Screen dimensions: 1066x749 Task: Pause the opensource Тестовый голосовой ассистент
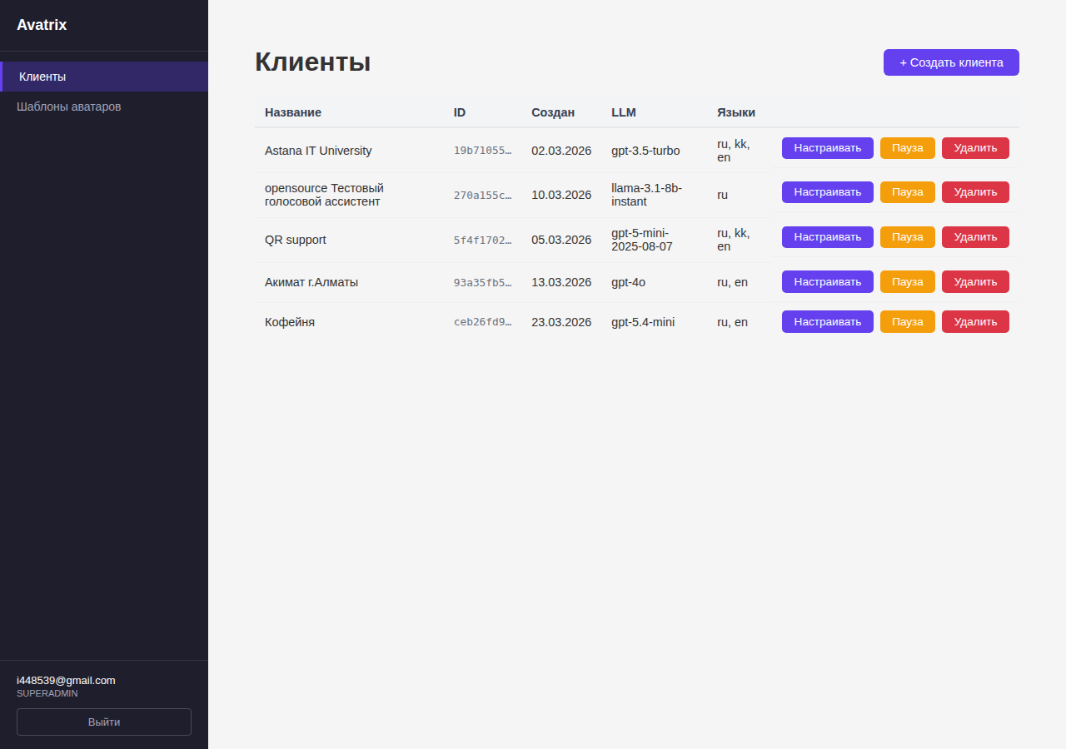[907, 191]
